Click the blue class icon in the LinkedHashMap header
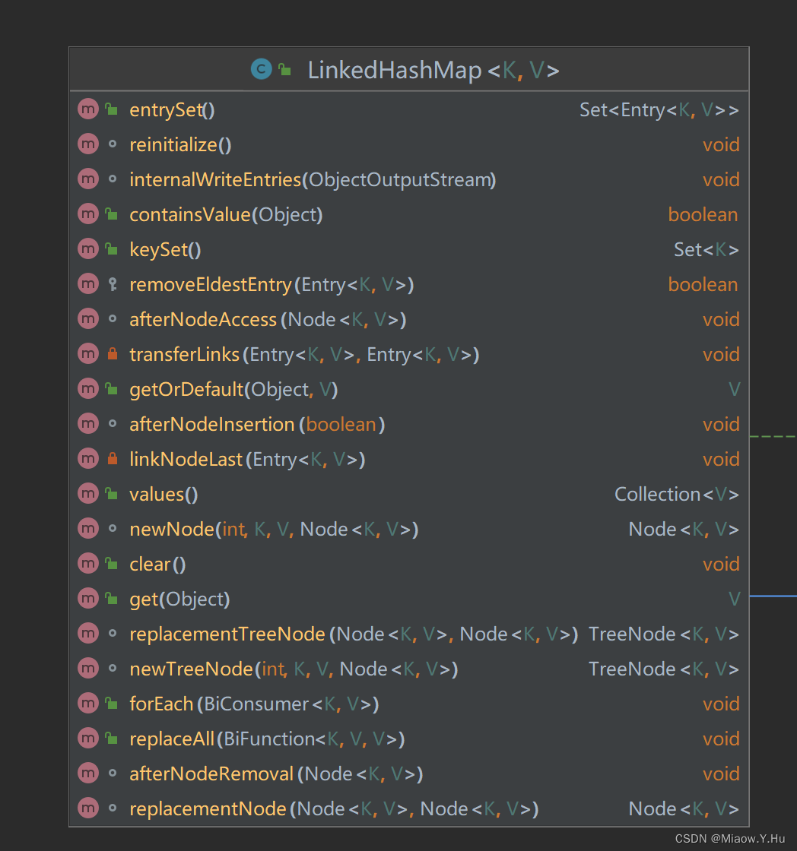Image resolution: width=797 pixels, height=851 pixels. pos(261,69)
